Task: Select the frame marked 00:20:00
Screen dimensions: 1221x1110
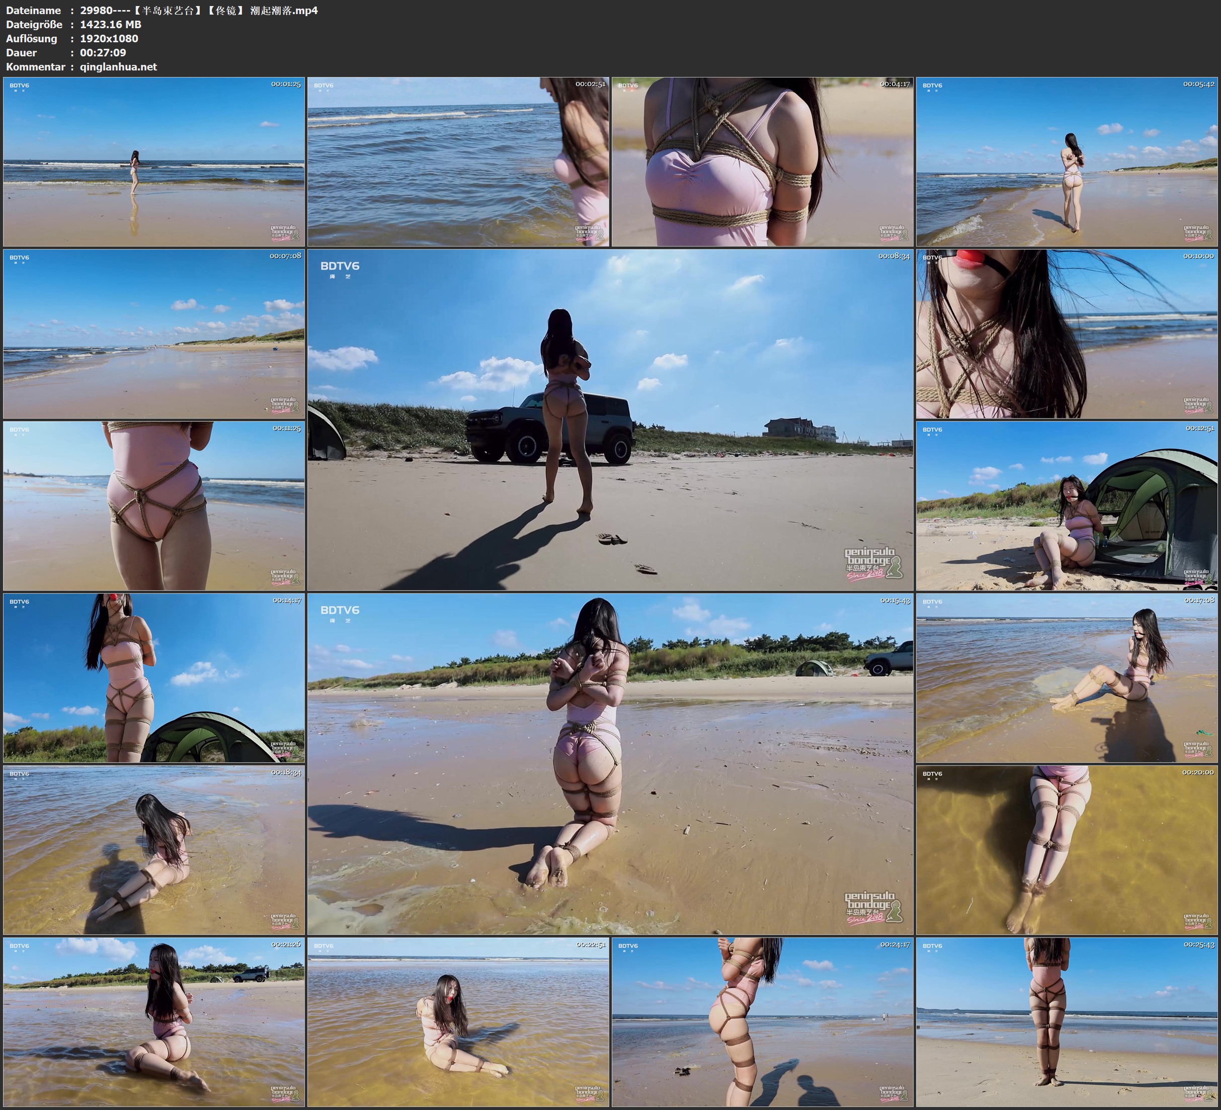Action: coord(1067,849)
